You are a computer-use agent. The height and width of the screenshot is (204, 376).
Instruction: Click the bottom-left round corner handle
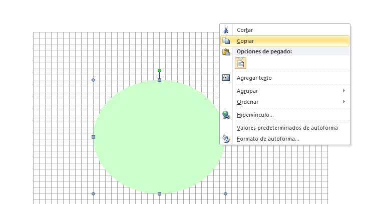tap(94, 194)
